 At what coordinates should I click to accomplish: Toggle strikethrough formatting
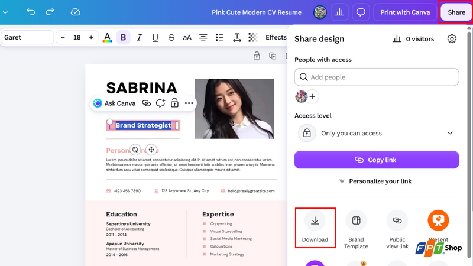[x=171, y=37]
